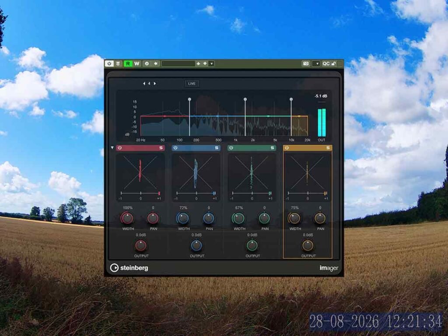Click the copy A to B arrow icon

coord(155,63)
